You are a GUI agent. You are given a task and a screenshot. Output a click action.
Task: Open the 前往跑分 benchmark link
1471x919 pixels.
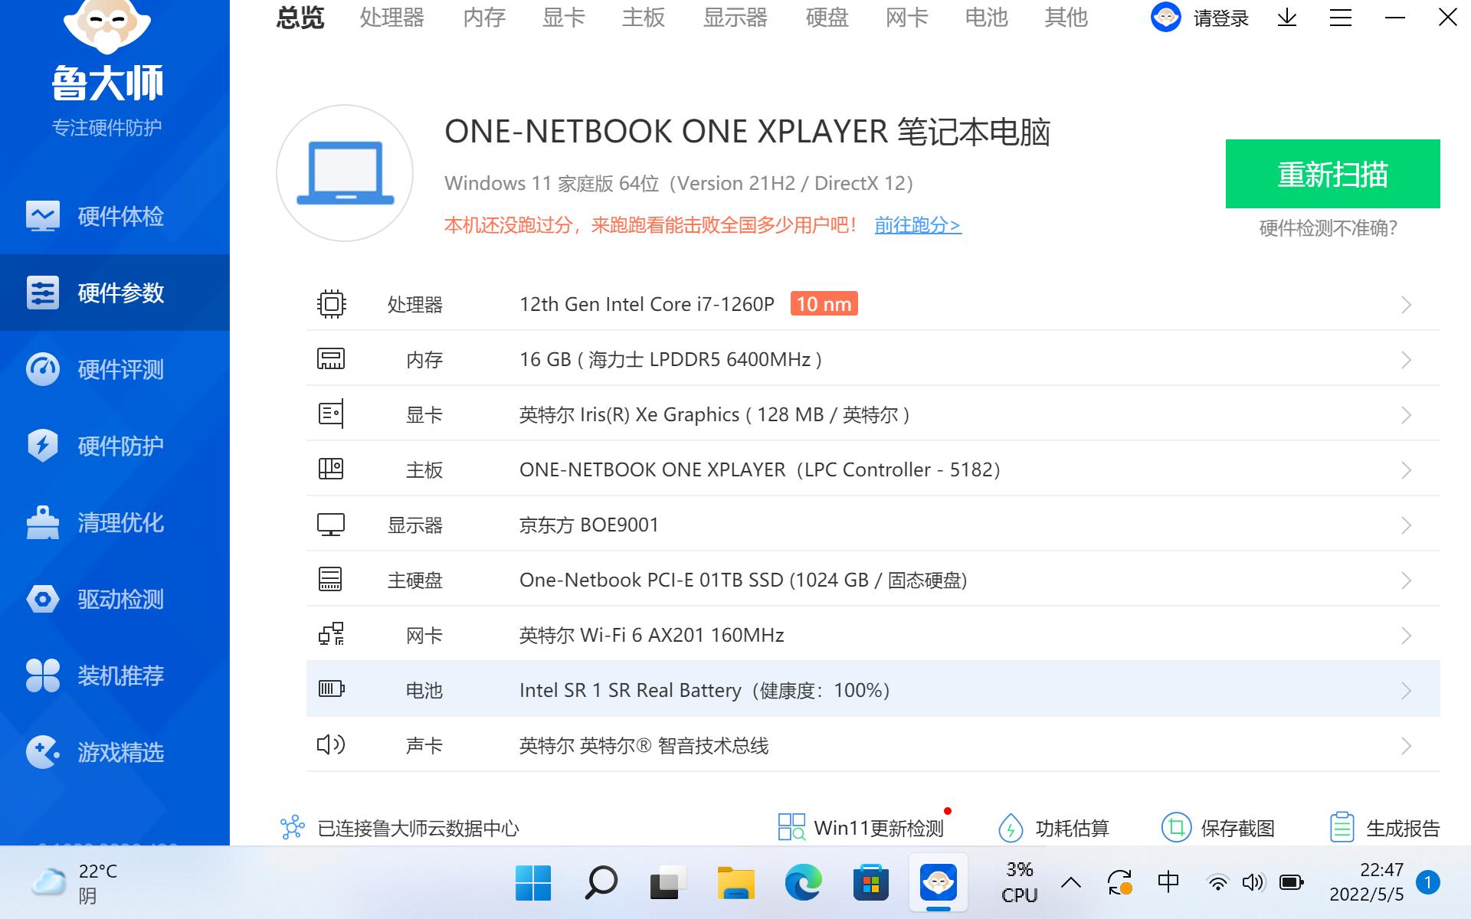pos(916,225)
